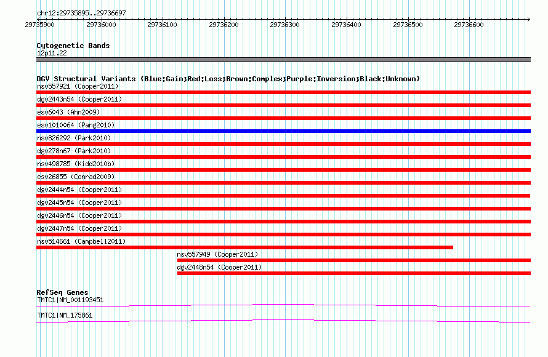Click the right arrow of the ruler
The height and width of the screenshot is (357, 548).
[x=528, y=19]
